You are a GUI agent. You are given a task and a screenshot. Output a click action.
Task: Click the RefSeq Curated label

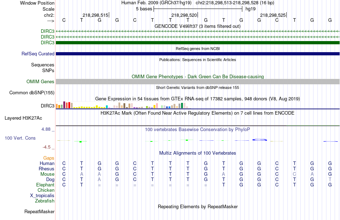38,54
